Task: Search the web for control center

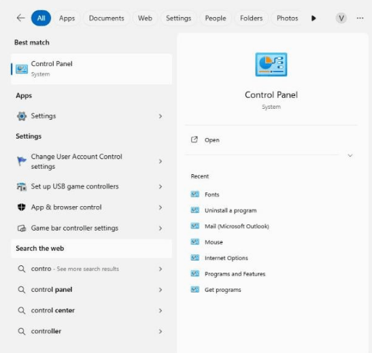Action: 91,311
